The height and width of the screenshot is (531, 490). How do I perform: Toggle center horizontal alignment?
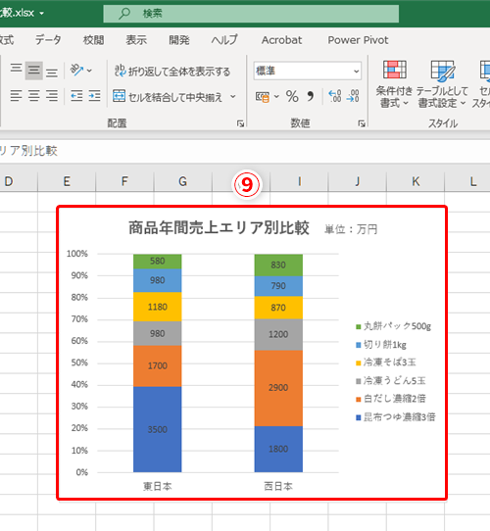point(34,96)
